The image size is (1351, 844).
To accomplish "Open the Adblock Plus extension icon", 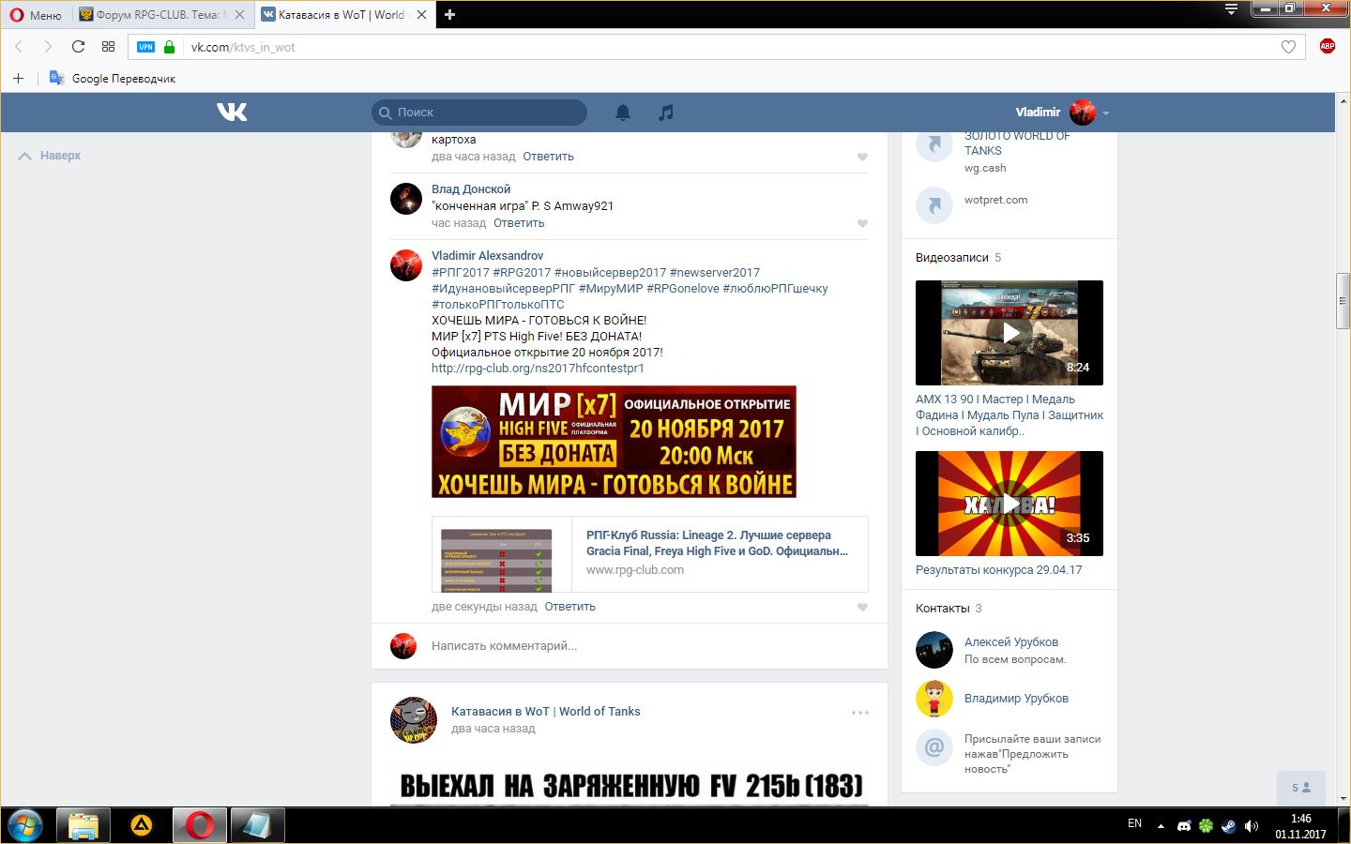I will point(1328,47).
